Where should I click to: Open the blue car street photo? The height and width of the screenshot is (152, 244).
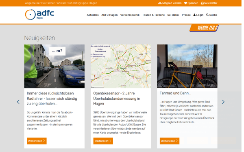pos(54,66)
